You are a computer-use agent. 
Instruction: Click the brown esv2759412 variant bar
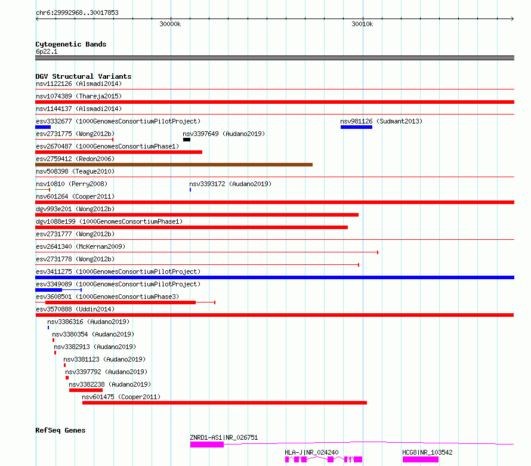[x=174, y=165]
